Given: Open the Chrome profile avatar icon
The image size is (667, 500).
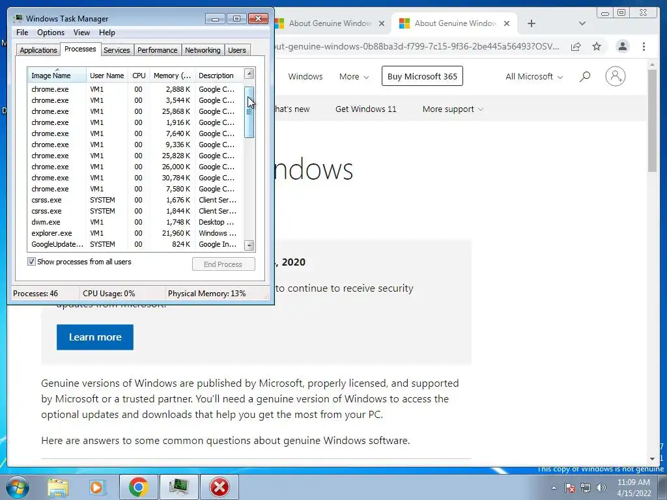Looking at the screenshot, I should [622, 46].
